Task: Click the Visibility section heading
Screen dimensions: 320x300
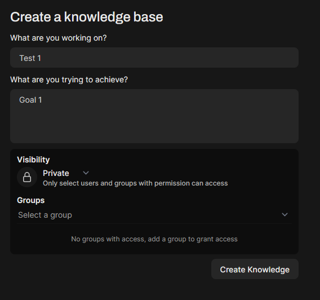Action: click(33, 160)
